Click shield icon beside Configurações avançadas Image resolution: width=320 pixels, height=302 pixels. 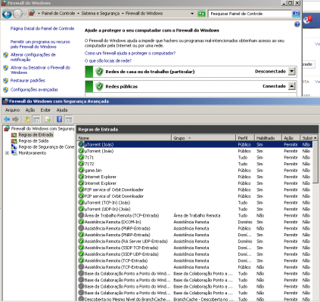5,90
